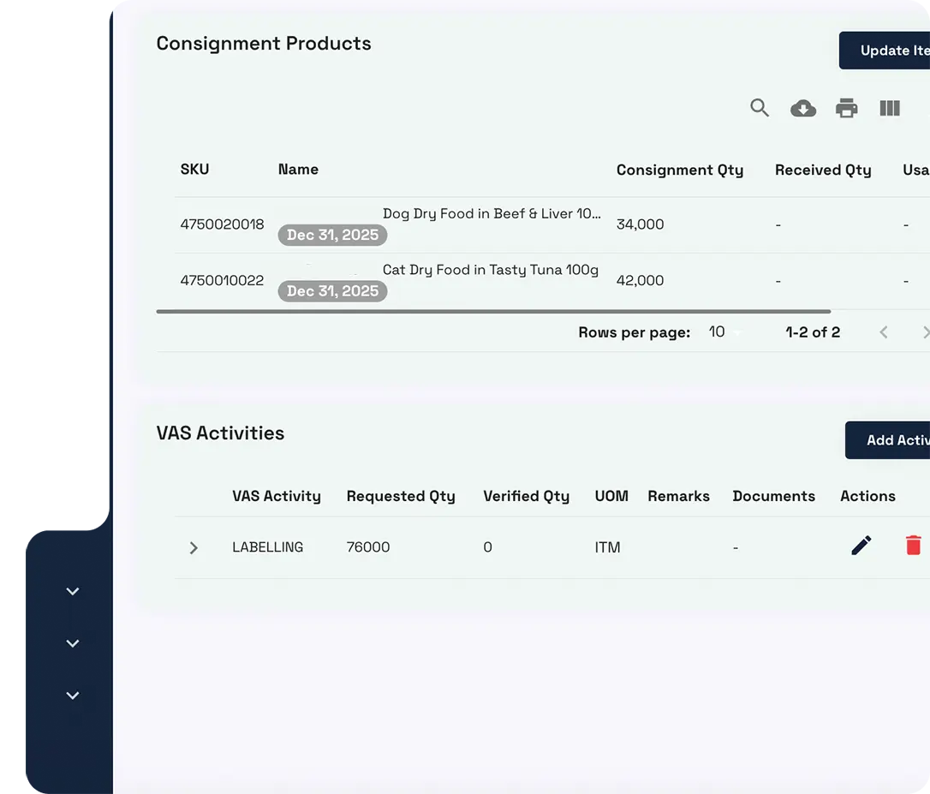Image resolution: width=930 pixels, height=794 pixels.
Task: Open the table search
Action: (x=760, y=108)
